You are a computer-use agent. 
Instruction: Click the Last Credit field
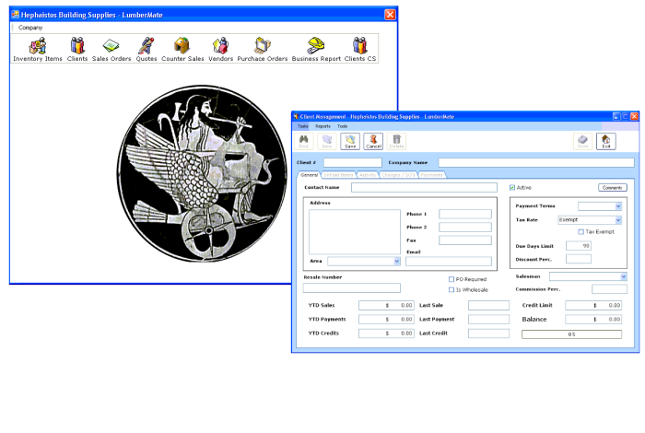(x=488, y=334)
